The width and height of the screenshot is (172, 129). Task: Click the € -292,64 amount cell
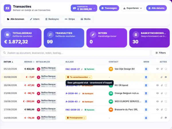[29, 101]
